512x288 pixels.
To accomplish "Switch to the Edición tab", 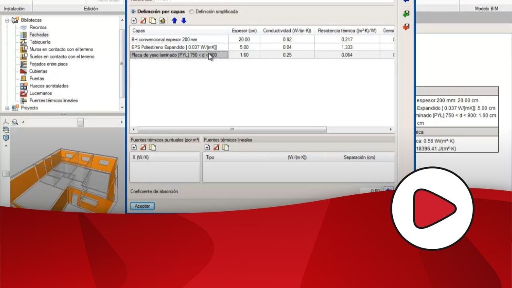I will pos(91,8).
